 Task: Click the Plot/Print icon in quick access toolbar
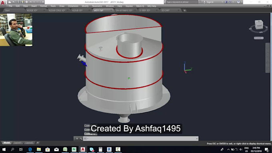point(26,2)
